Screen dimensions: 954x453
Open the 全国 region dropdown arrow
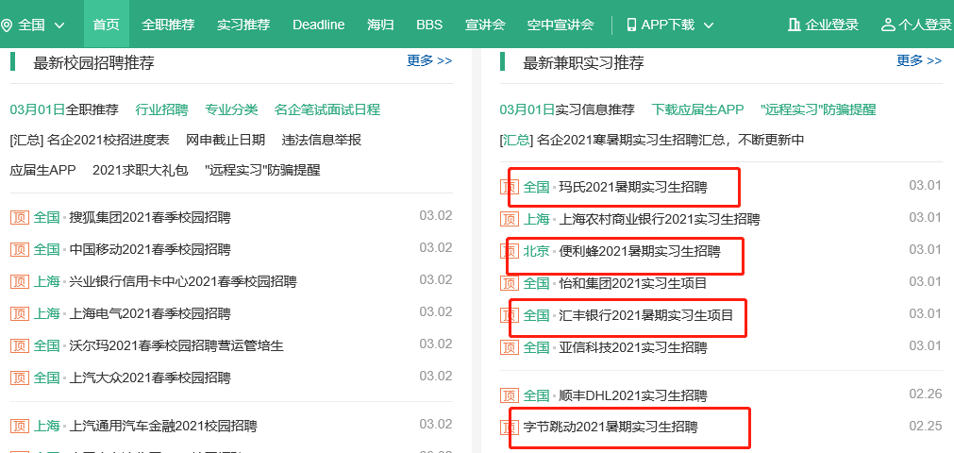tap(59, 25)
